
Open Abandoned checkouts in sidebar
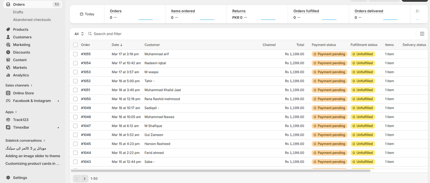click(x=32, y=20)
